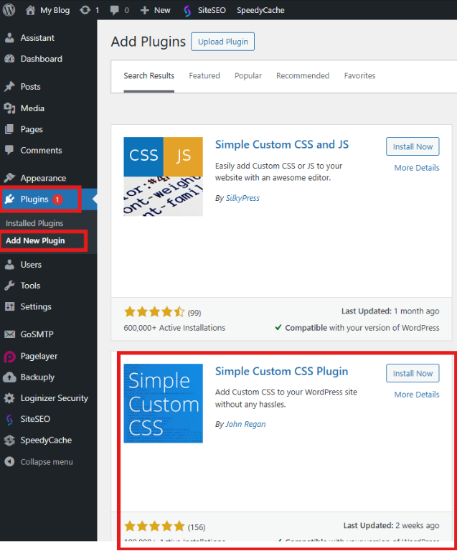Screen dimensions: 457x551
Task: Open SilkyPress author link
Action: tap(242, 198)
